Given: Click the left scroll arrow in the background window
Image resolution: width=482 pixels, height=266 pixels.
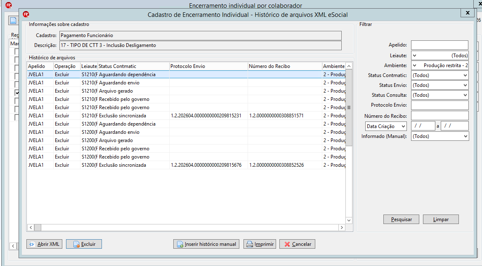Looking at the screenshot, I should coord(13,246).
